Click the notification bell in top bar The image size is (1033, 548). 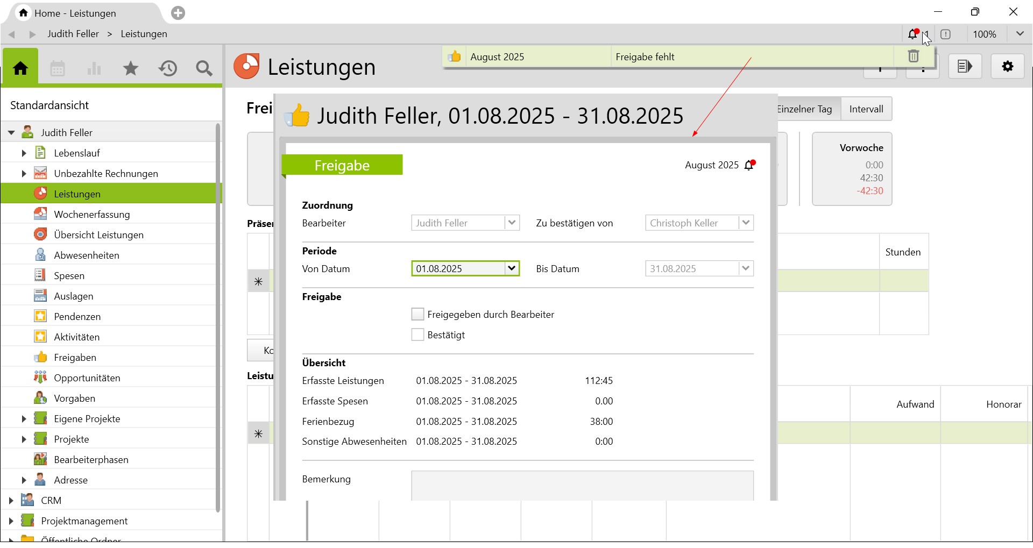pos(913,34)
